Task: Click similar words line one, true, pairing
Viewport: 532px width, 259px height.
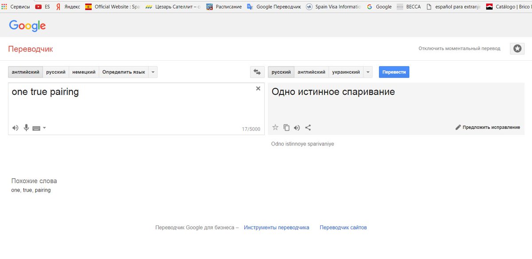Action: [31, 190]
